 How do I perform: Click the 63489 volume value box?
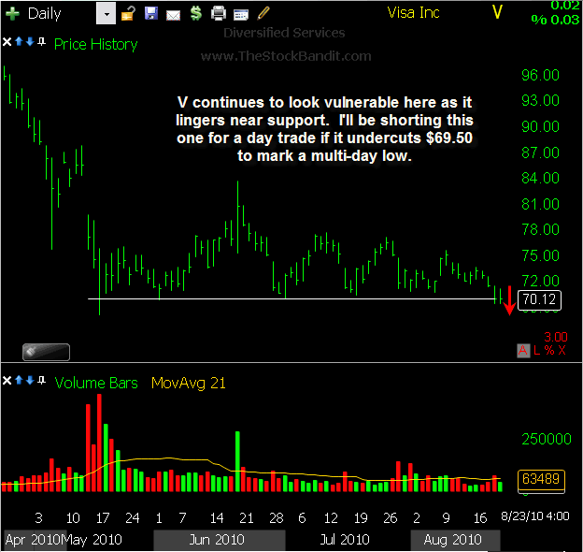pos(541,479)
